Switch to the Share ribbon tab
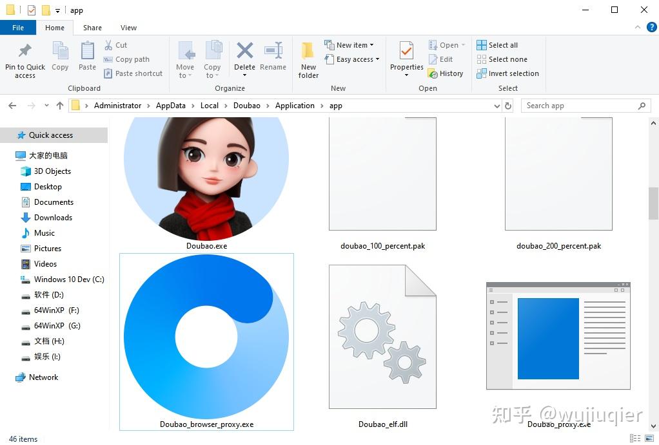Screen dimensions: 659x445 point(92,28)
